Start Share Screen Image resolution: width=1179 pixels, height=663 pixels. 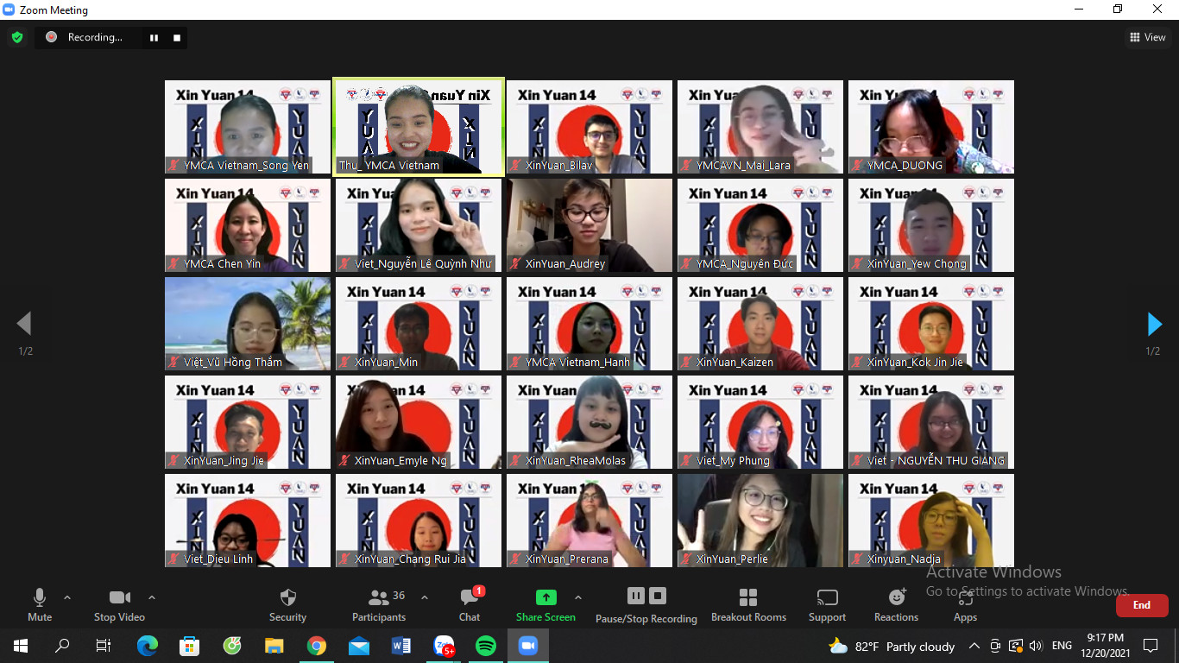pos(545,604)
